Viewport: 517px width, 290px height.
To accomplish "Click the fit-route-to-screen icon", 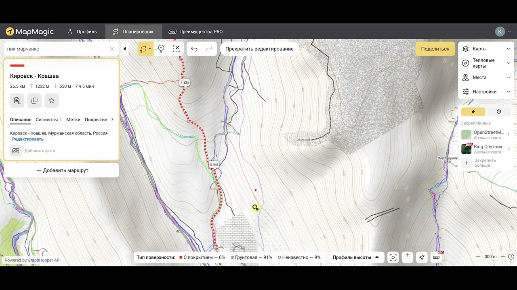I will pyautogui.click(x=393, y=257).
